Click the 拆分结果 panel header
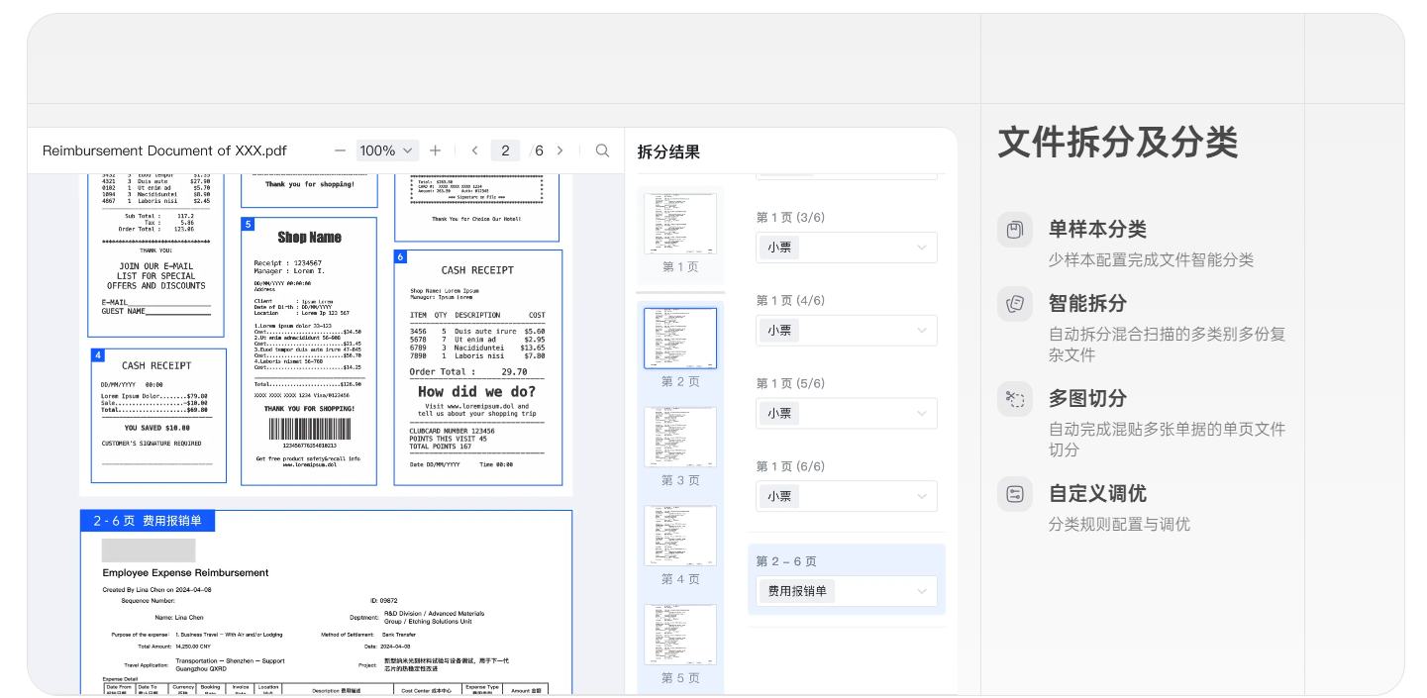1427x698 pixels. (668, 150)
